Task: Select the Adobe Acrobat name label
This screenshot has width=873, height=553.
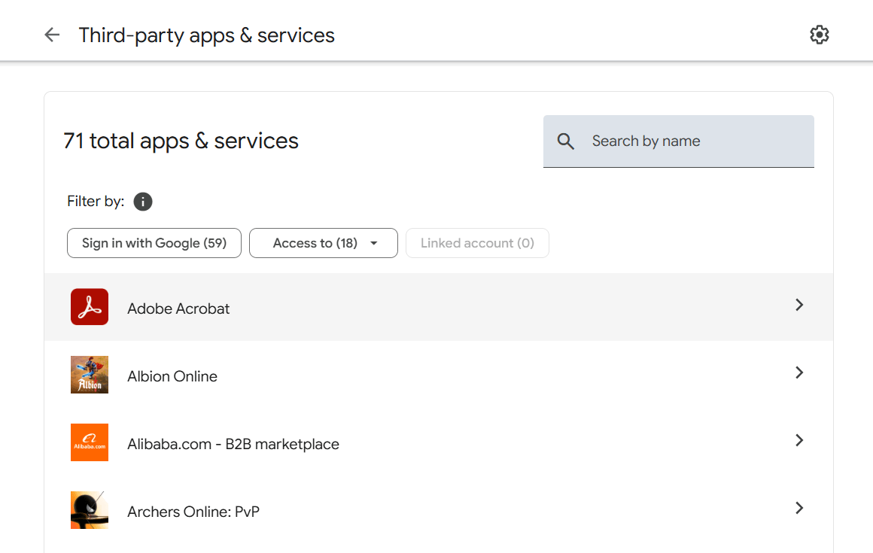Action: click(178, 308)
